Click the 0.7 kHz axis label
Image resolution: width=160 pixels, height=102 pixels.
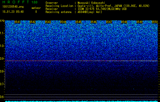coord(2,84)
